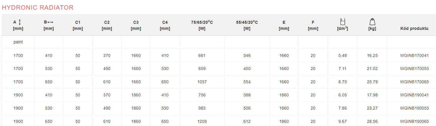Open product code WGINB190065
This screenshot has width=436, height=126.
click(x=414, y=121)
